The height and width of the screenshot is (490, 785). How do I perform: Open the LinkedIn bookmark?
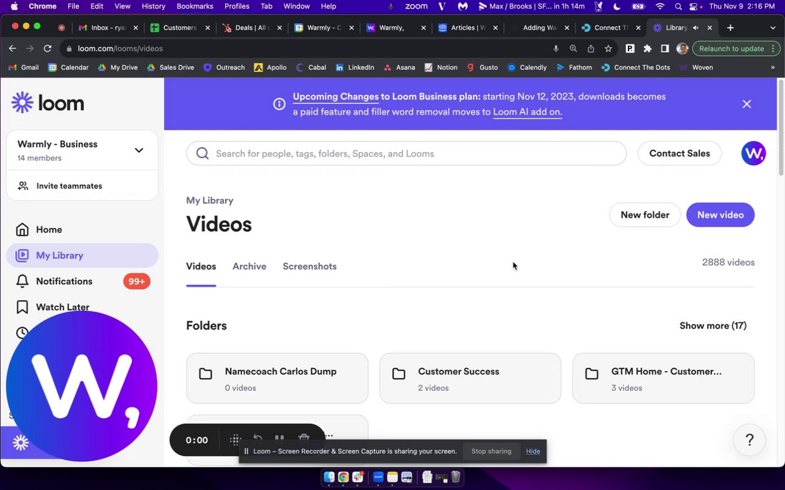[354, 67]
